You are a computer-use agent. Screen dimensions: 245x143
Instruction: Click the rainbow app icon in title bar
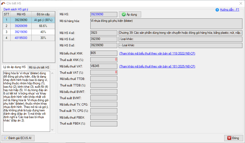(3, 3)
